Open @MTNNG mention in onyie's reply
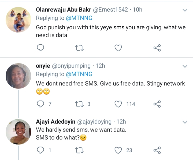 [79, 74]
